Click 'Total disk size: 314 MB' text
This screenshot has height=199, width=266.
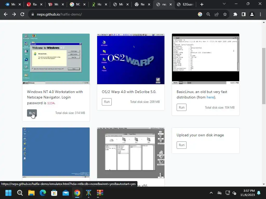tap(70, 113)
